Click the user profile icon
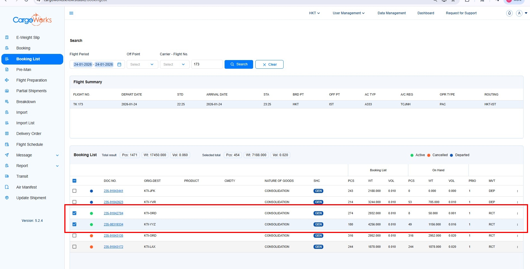The width and height of the screenshot is (530, 269). [x=519, y=13]
